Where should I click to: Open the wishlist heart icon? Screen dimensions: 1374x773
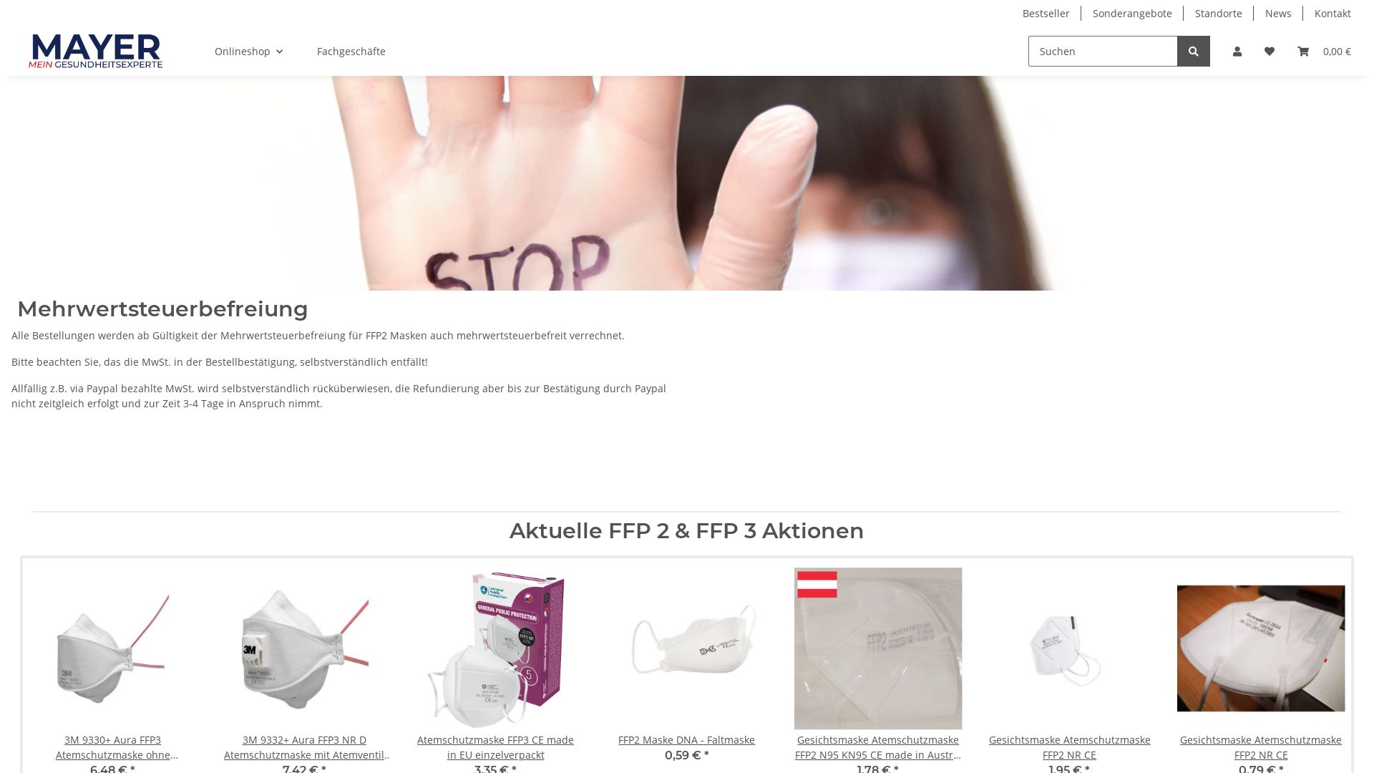click(x=1270, y=52)
